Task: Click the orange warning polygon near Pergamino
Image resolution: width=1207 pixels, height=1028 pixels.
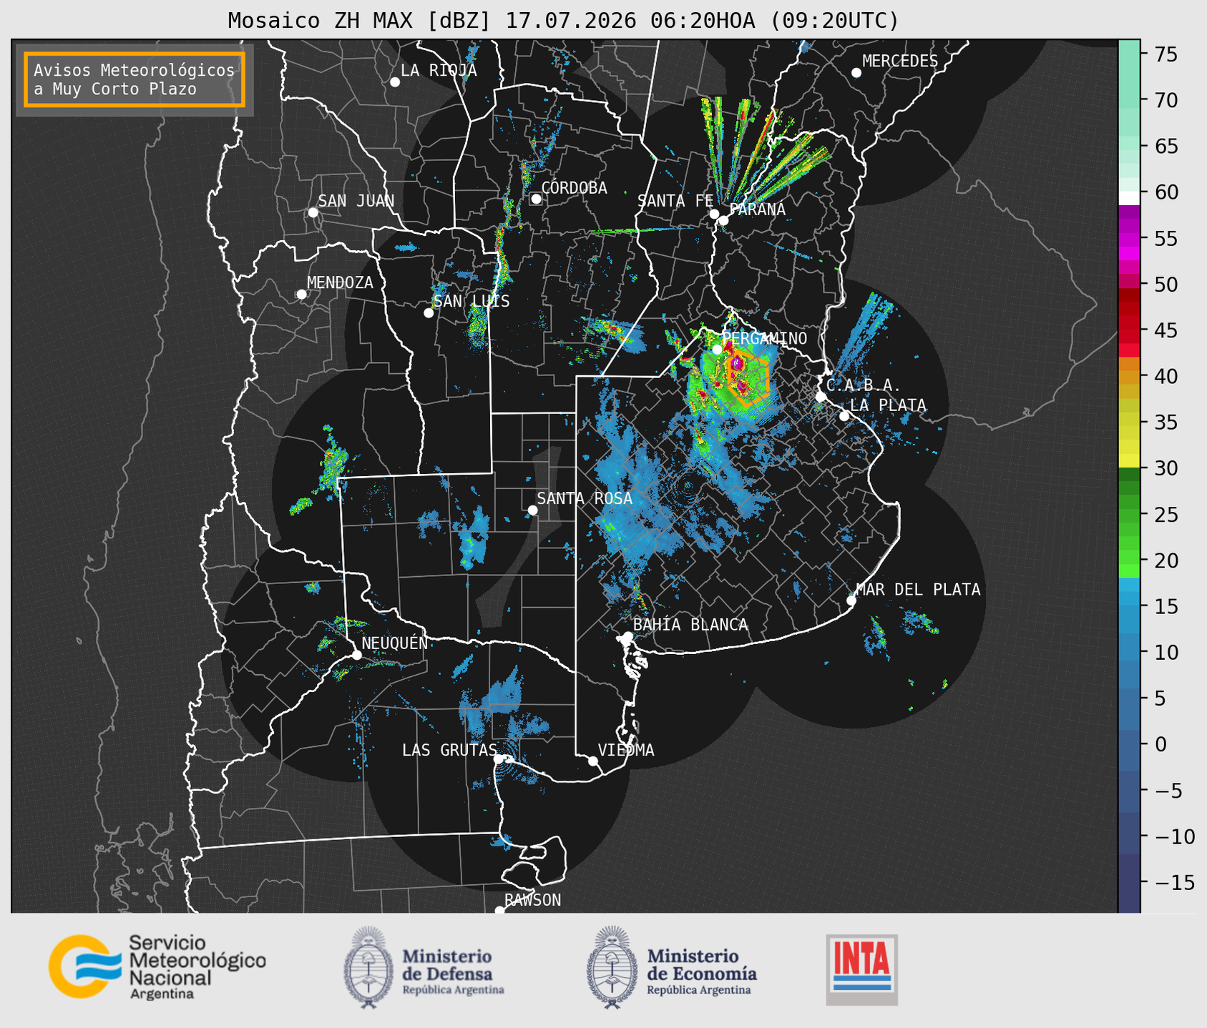Action: tap(748, 377)
